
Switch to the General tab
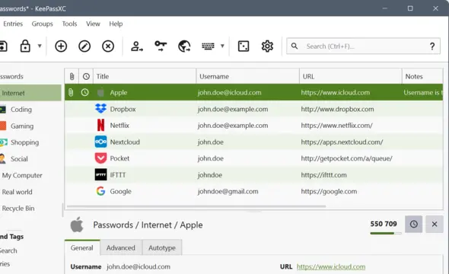pos(82,247)
